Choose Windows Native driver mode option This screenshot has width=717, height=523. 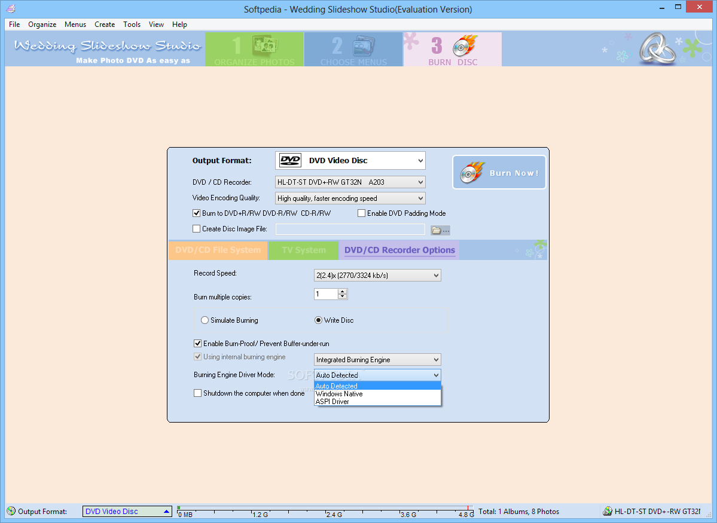coord(377,394)
